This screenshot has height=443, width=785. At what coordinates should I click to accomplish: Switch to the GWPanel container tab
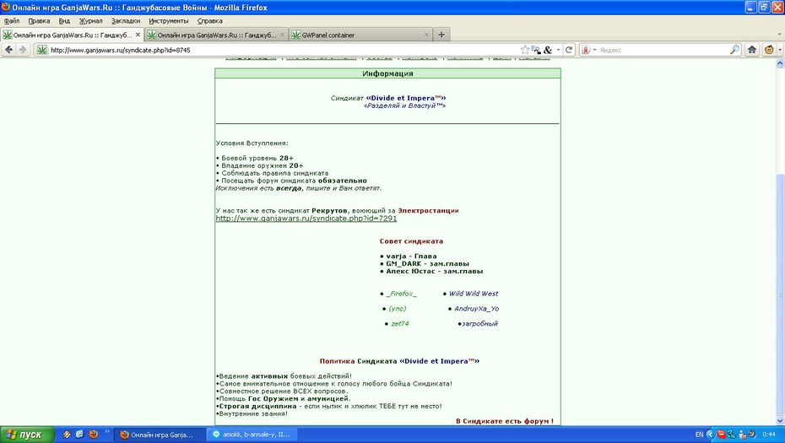click(360, 35)
